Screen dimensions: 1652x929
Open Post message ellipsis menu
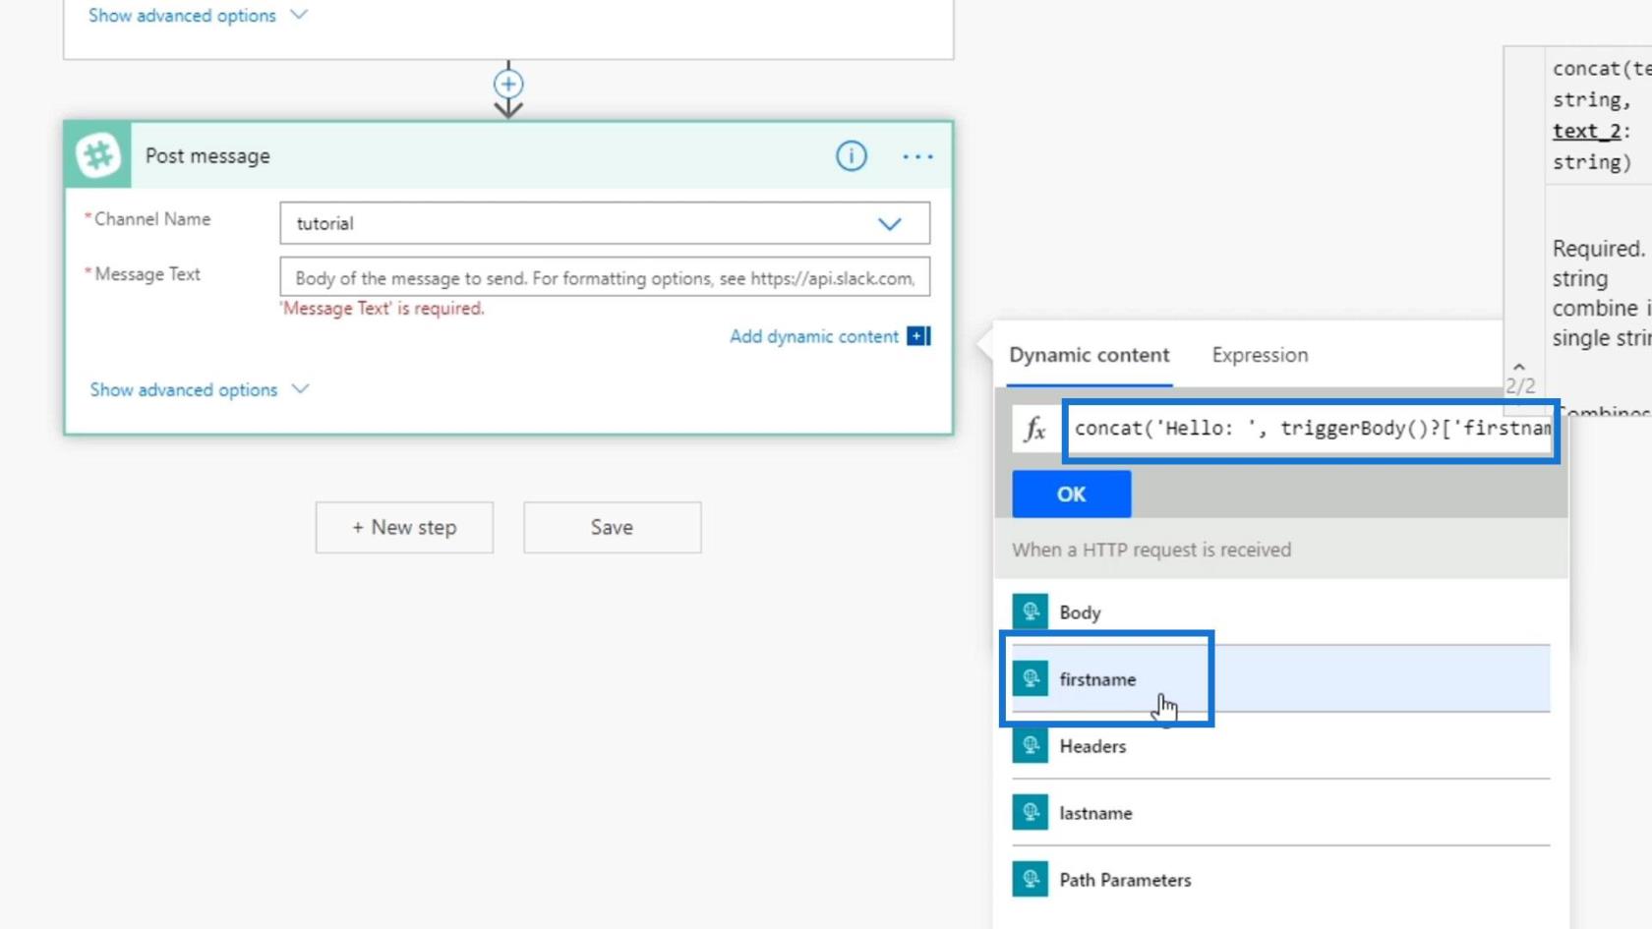(917, 156)
